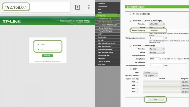Open Công cụ hệ thống menu
Screen dimensions: 190x107
[x=107, y=62]
